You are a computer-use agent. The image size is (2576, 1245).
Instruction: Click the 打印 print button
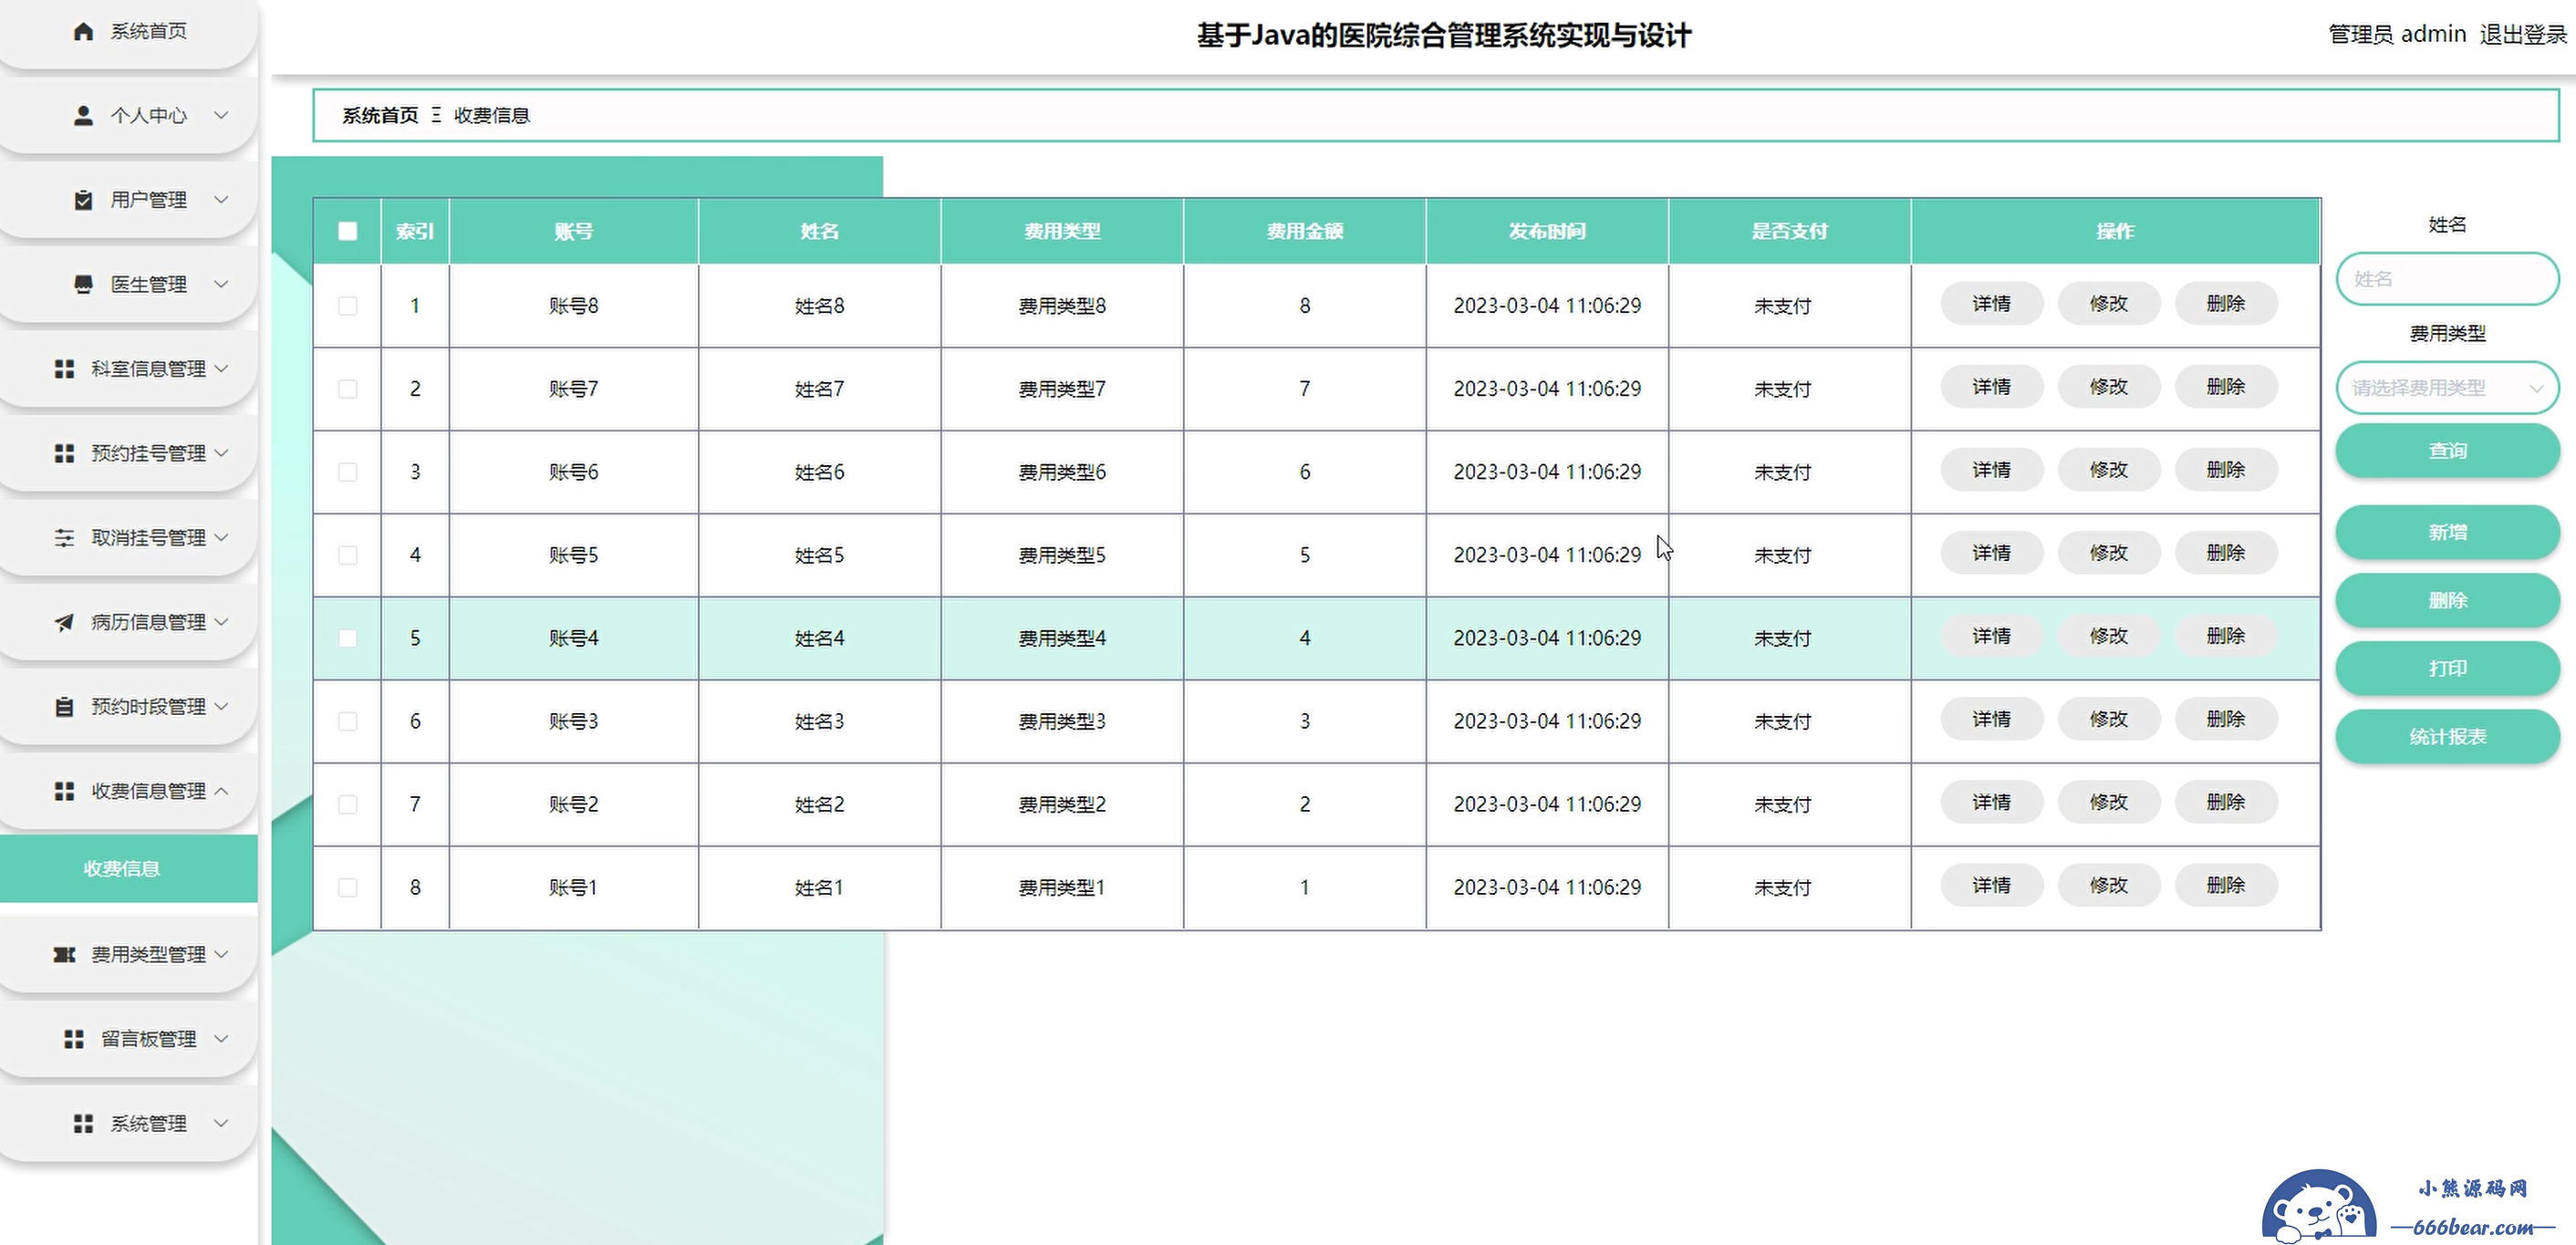2447,668
